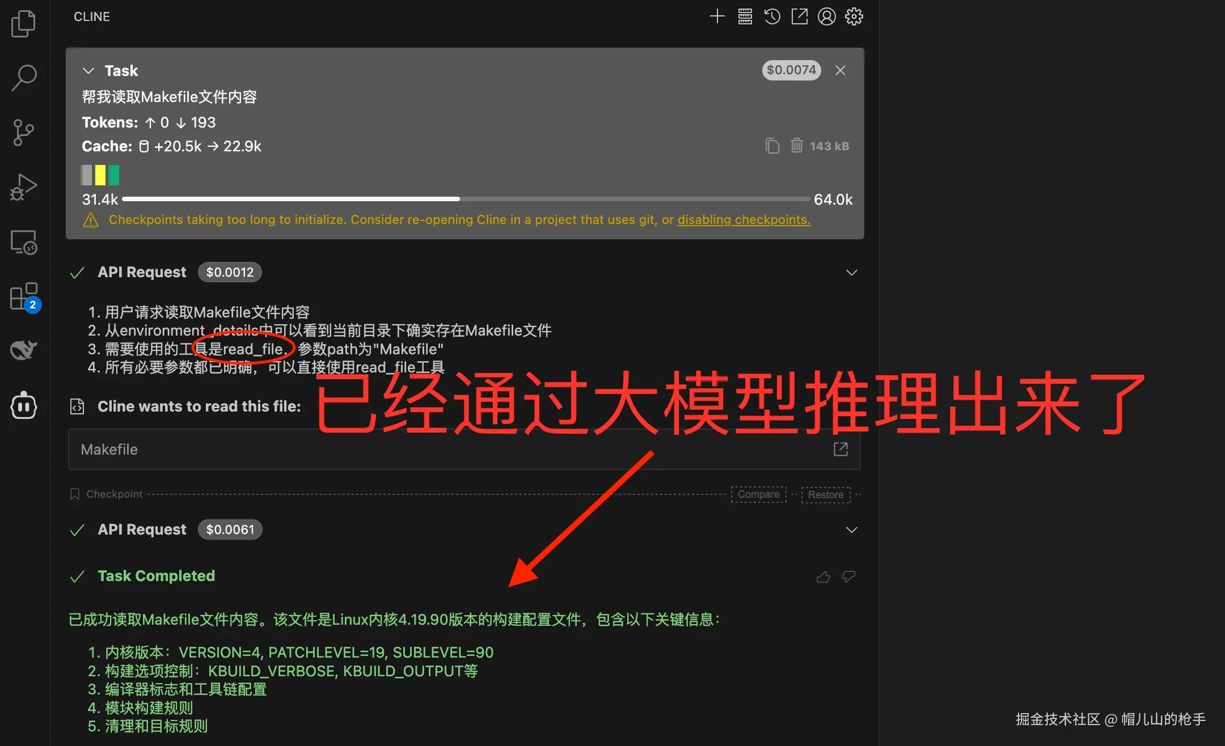Viewport: 1225px width, 746px height.
Task: Expand the $0.0012 API Request details
Action: (x=851, y=273)
